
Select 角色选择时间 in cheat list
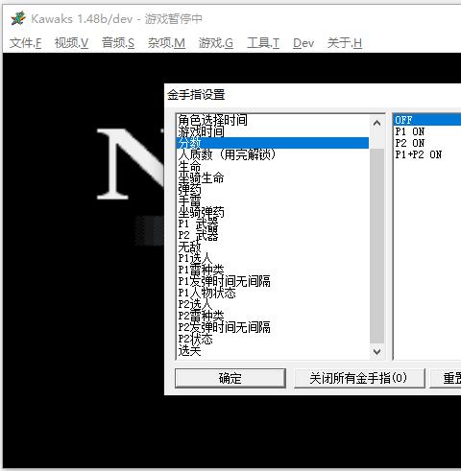click(273, 120)
